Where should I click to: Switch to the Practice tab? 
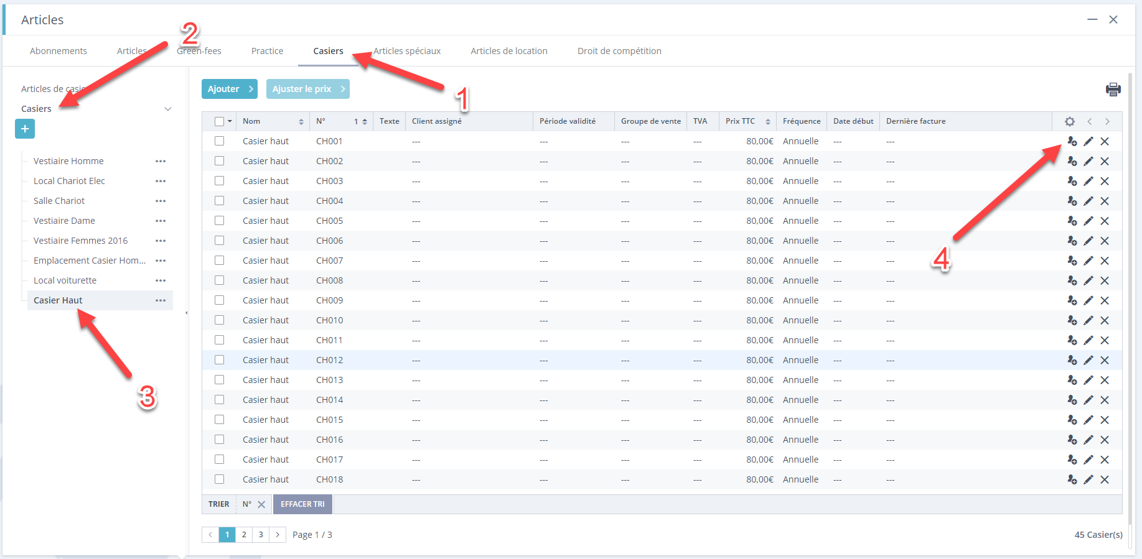click(267, 51)
